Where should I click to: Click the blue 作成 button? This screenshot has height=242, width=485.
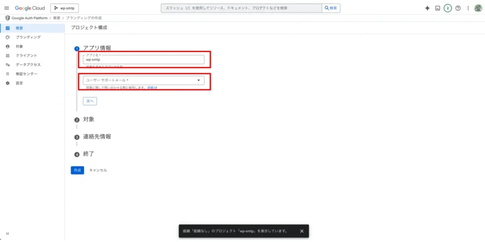77,170
